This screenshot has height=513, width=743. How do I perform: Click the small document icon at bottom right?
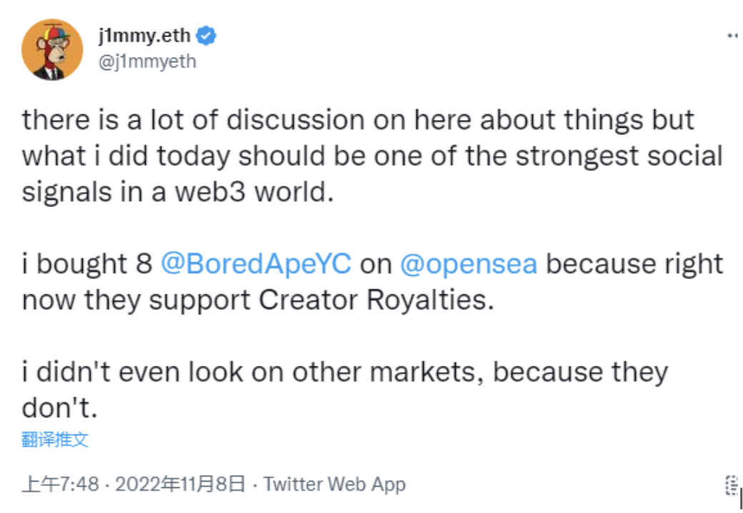coord(730,485)
